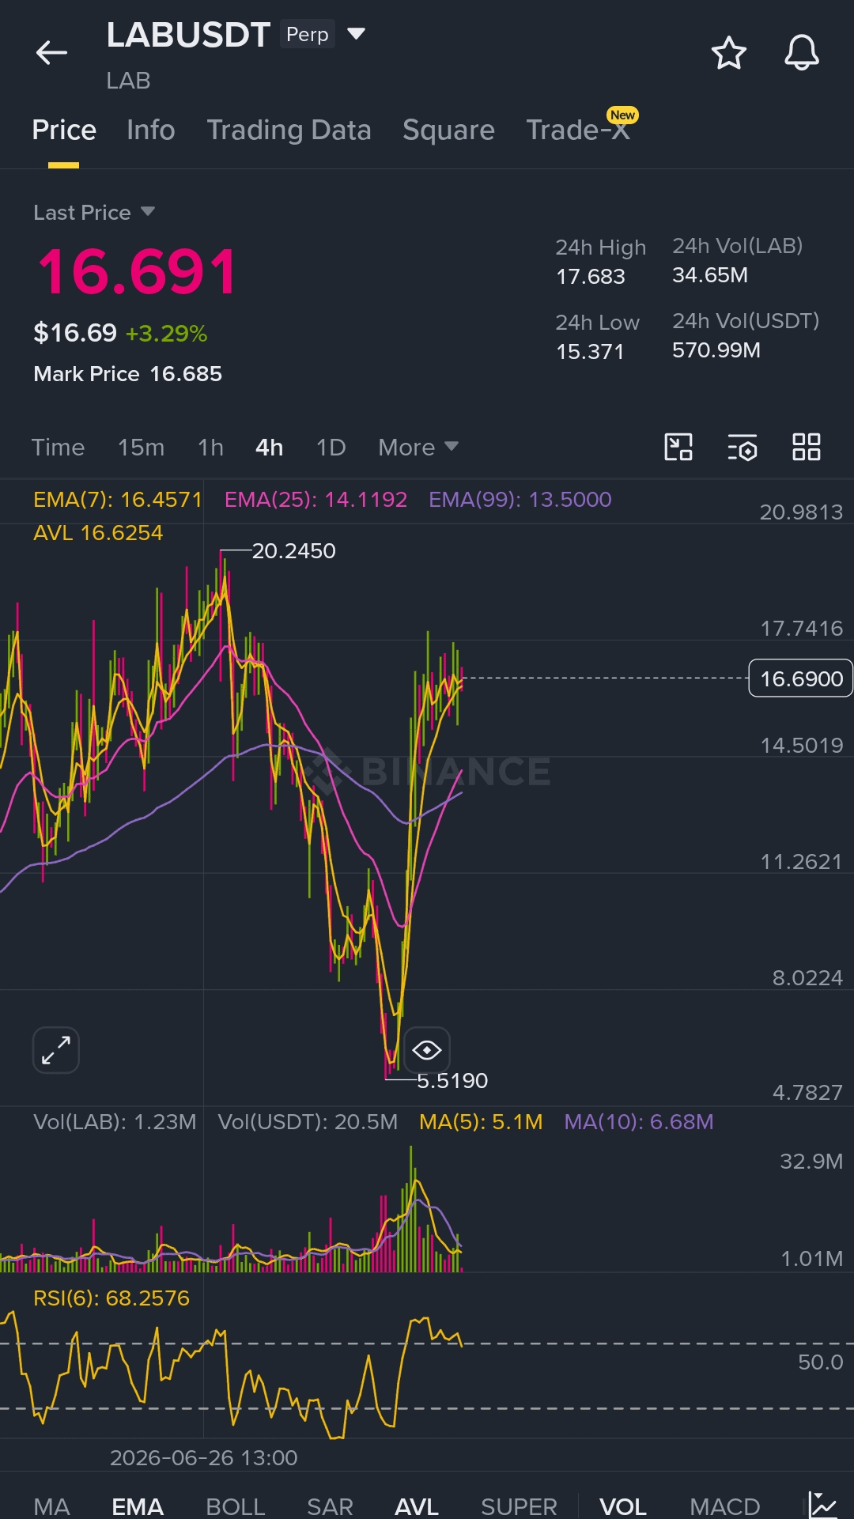Toggle the MA indicator
Viewport: 854px width, 1519px height.
[51, 1506]
